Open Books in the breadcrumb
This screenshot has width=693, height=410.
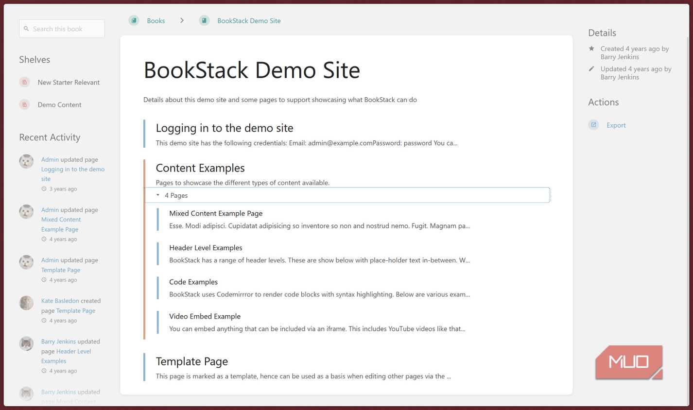[x=156, y=21]
